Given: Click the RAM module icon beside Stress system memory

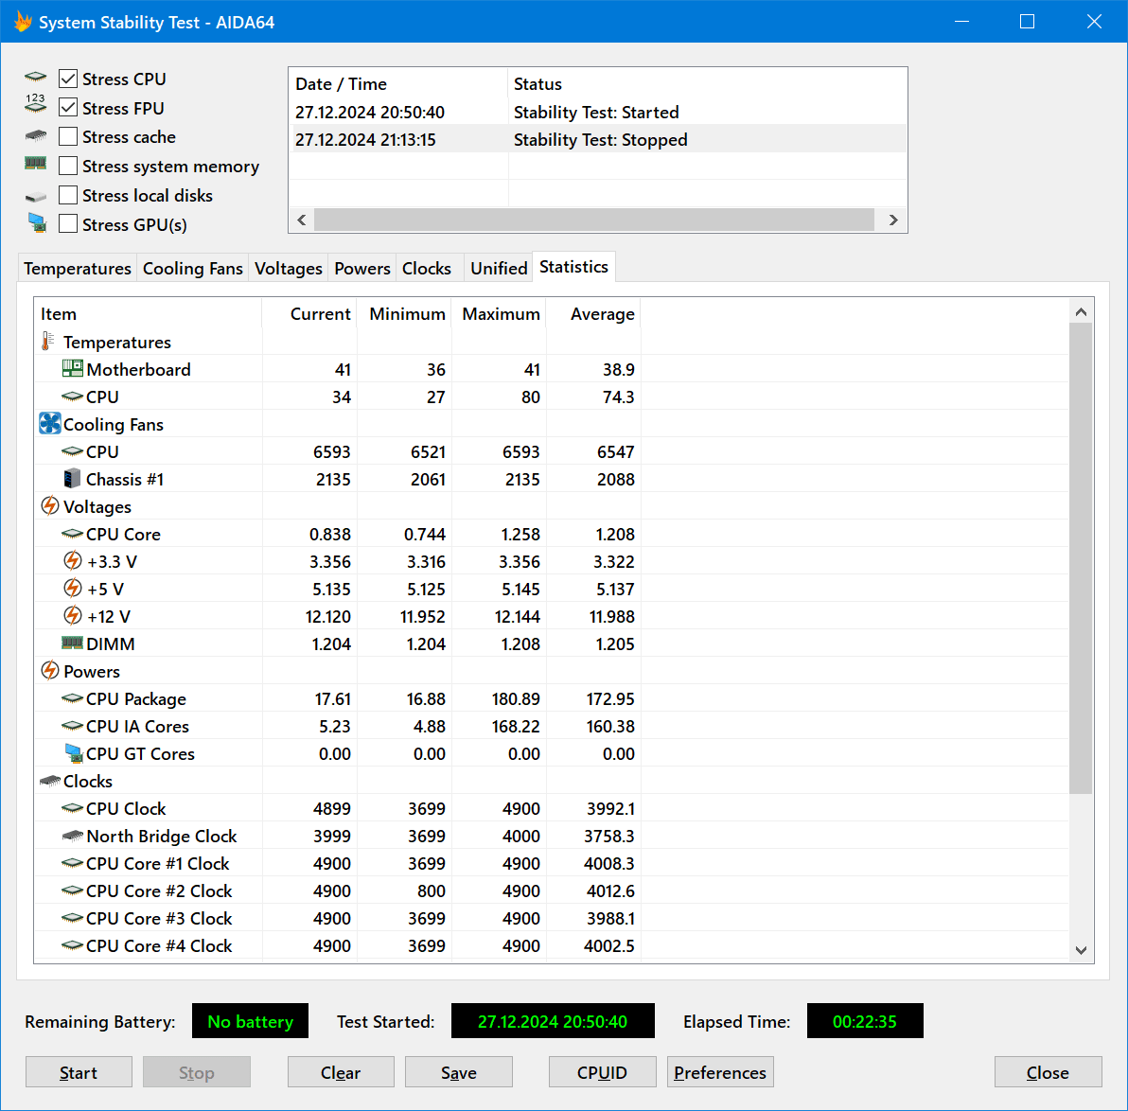Looking at the screenshot, I should pos(35,164).
